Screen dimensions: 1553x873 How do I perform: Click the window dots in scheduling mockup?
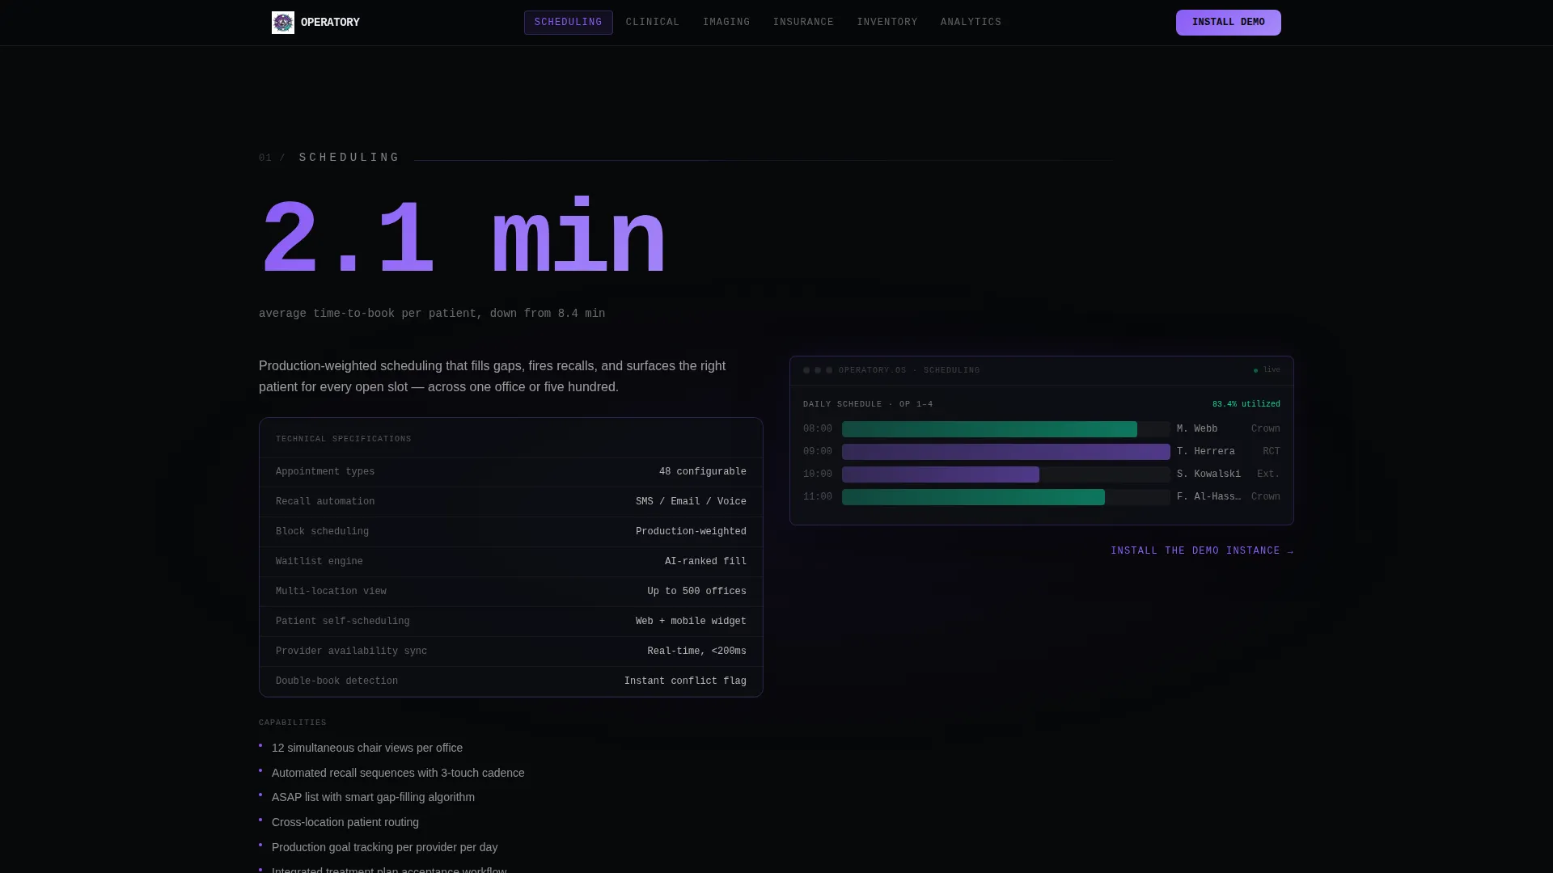click(x=818, y=370)
